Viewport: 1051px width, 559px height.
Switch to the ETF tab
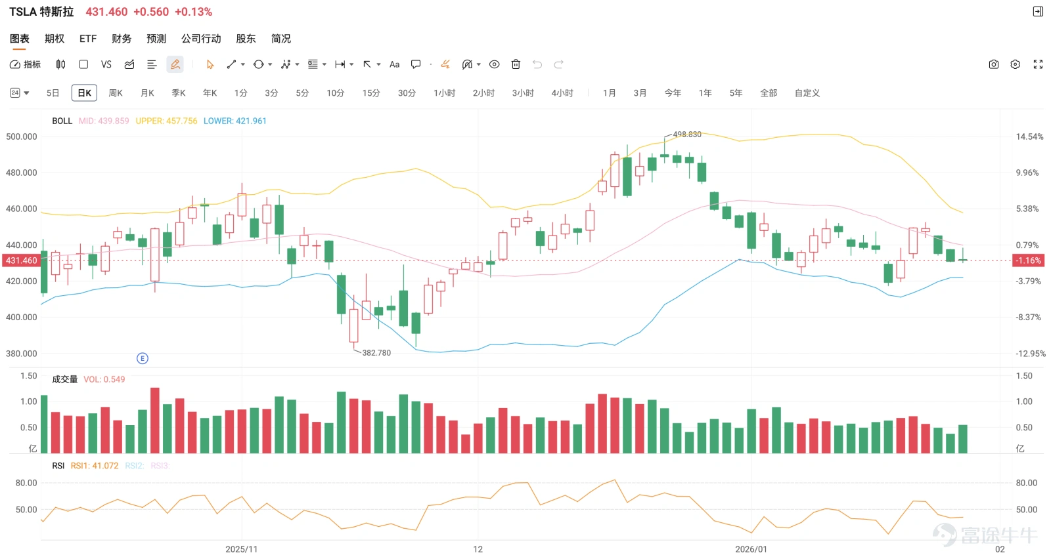coord(88,39)
